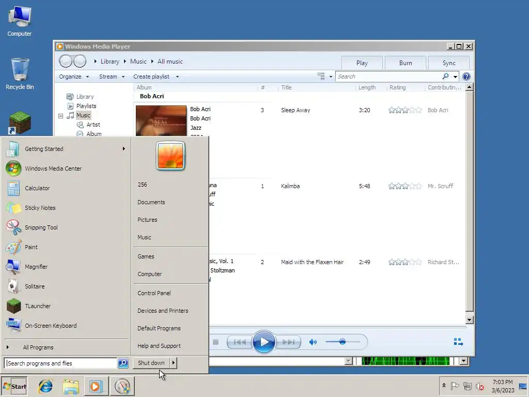This screenshot has width=529, height=397.
Task: Collapse the Music tree node
Action: [x=61, y=116]
